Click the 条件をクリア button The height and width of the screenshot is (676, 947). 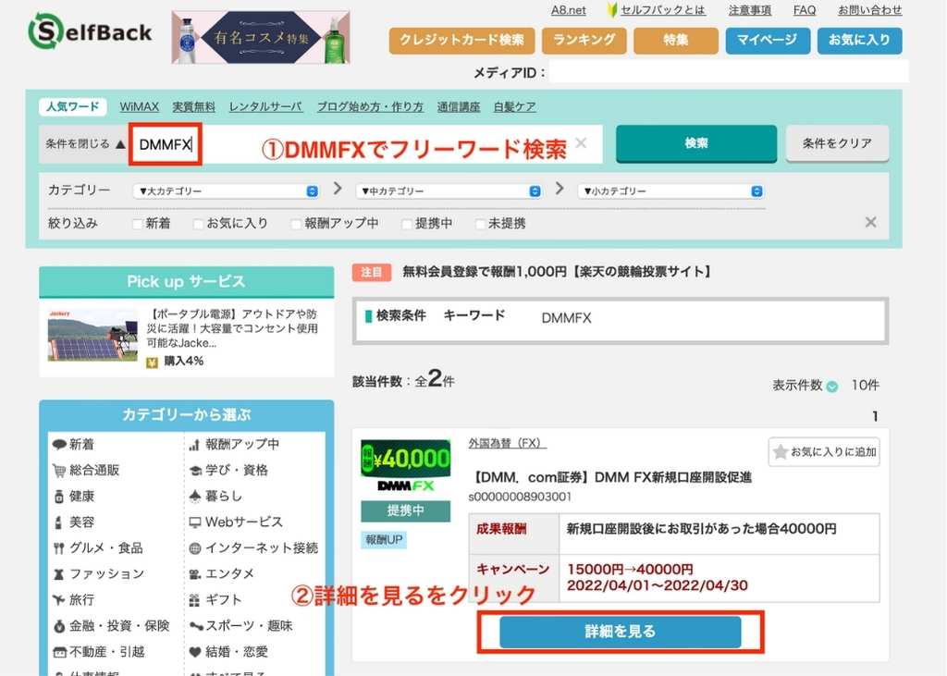pyautogui.click(x=837, y=143)
